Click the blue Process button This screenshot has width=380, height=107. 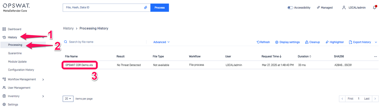click(x=160, y=8)
